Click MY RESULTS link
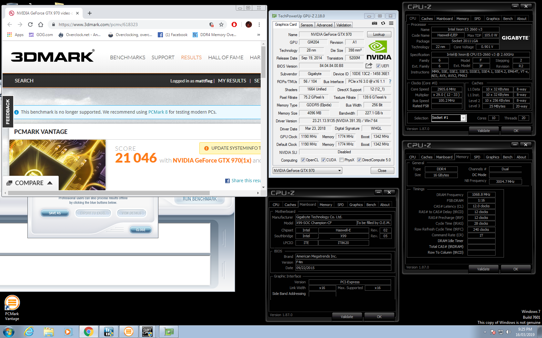The width and height of the screenshot is (542, 338). (x=232, y=81)
